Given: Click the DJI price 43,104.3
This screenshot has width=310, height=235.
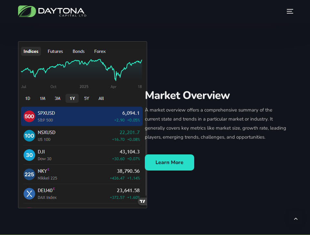Looking at the screenshot, I should [x=129, y=152].
